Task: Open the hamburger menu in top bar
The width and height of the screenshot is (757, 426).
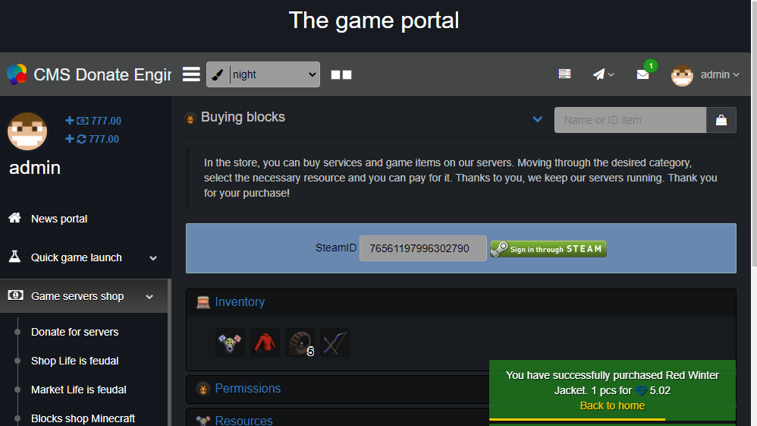Action: tap(191, 74)
